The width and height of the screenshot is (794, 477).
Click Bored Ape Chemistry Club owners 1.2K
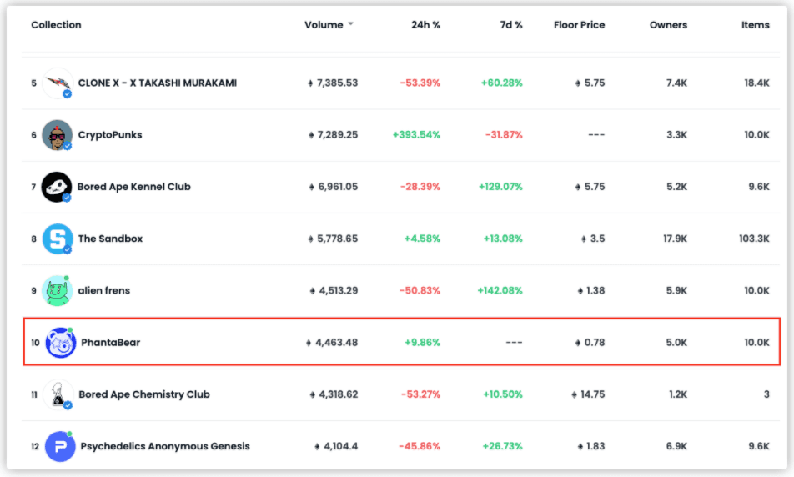click(x=677, y=394)
